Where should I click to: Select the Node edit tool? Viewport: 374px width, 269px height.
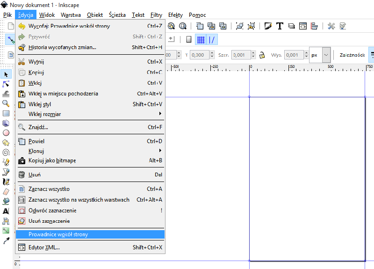[x=6, y=84]
